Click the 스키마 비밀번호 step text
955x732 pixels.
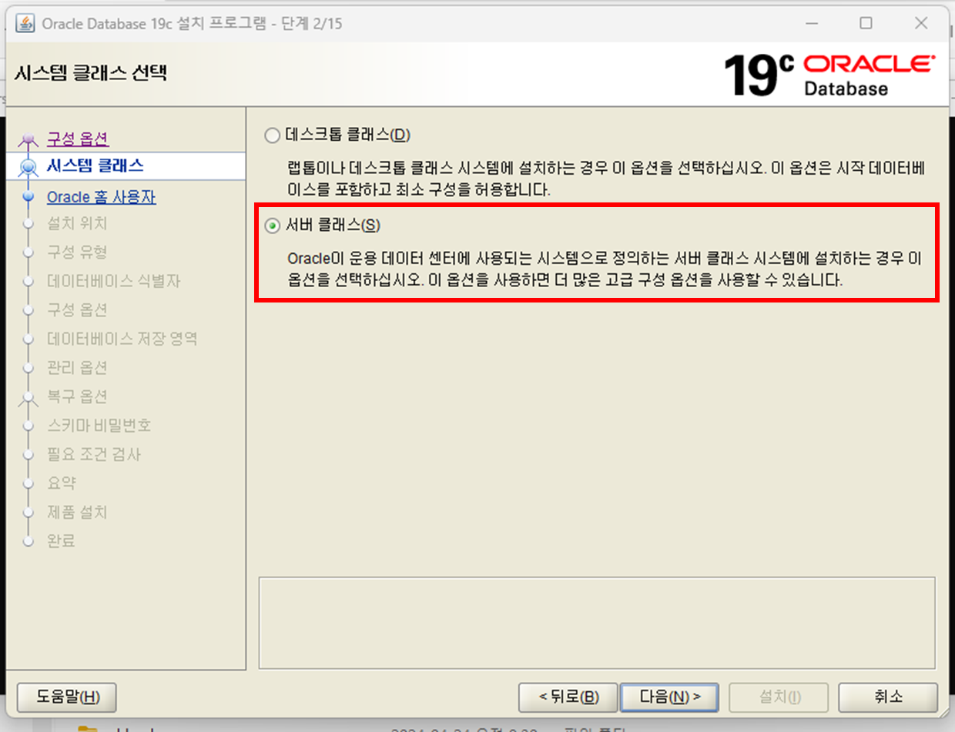tap(99, 426)
